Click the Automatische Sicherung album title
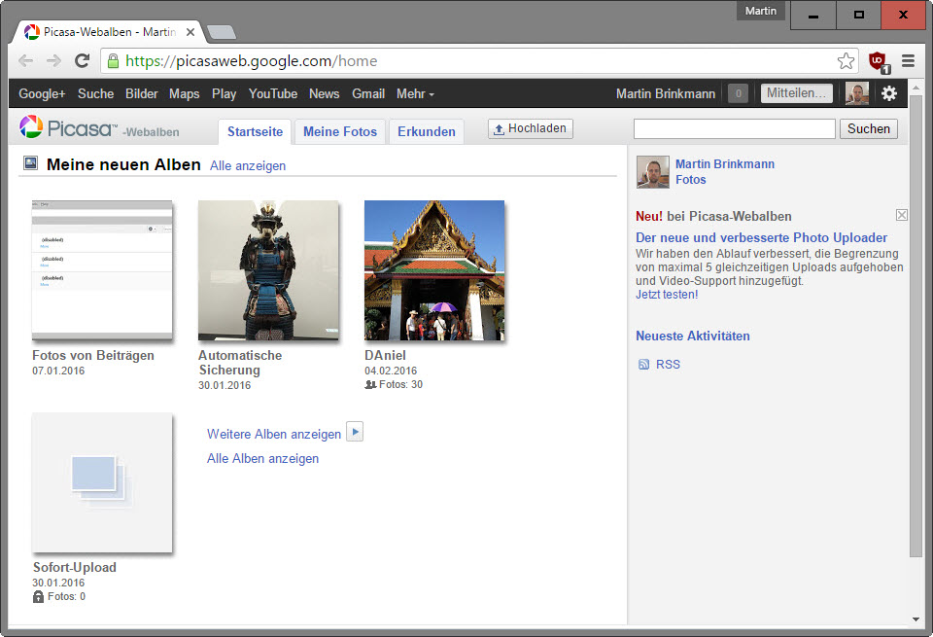 click(x=240, y=363)
